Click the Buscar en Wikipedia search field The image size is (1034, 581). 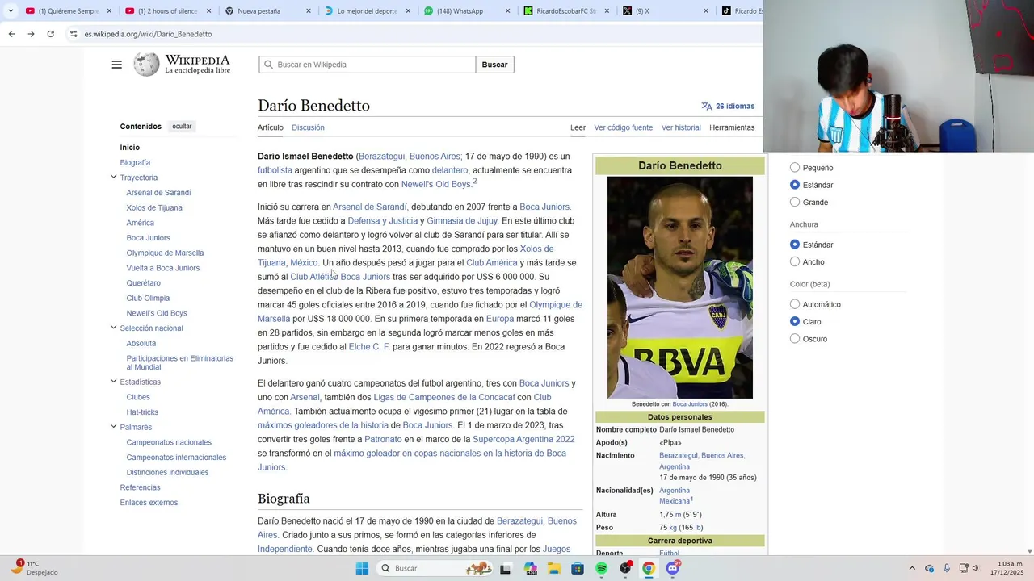pyautogui.click(x=368, y=65)
